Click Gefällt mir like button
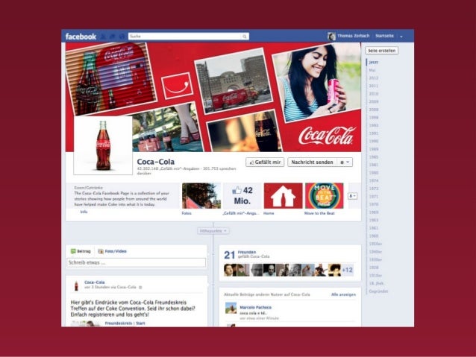Image resolution: width=476 pixels, height=357 pixels. pos(265,162)
